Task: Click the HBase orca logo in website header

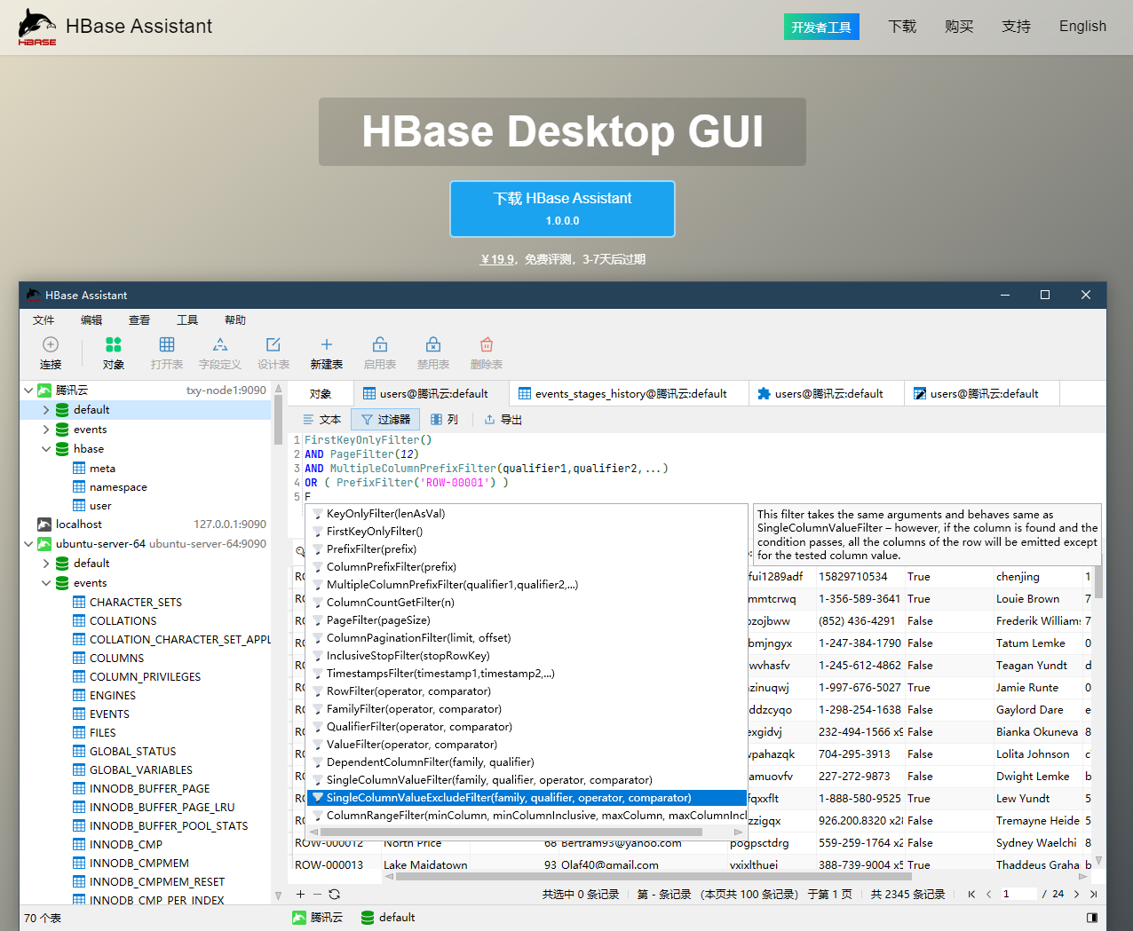Action: click(37, 27)
